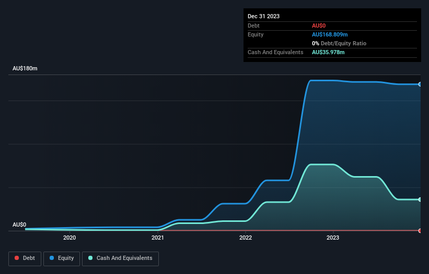
Task: Toggle the Debt series legend button
Action: [x=25, y=258]
